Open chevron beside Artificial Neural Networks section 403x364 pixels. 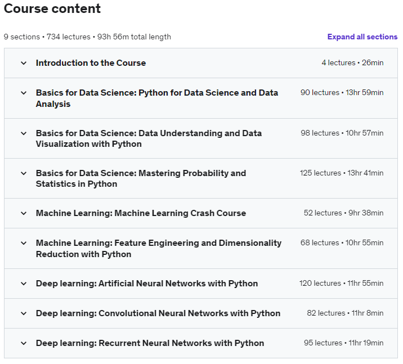[24, 284]
